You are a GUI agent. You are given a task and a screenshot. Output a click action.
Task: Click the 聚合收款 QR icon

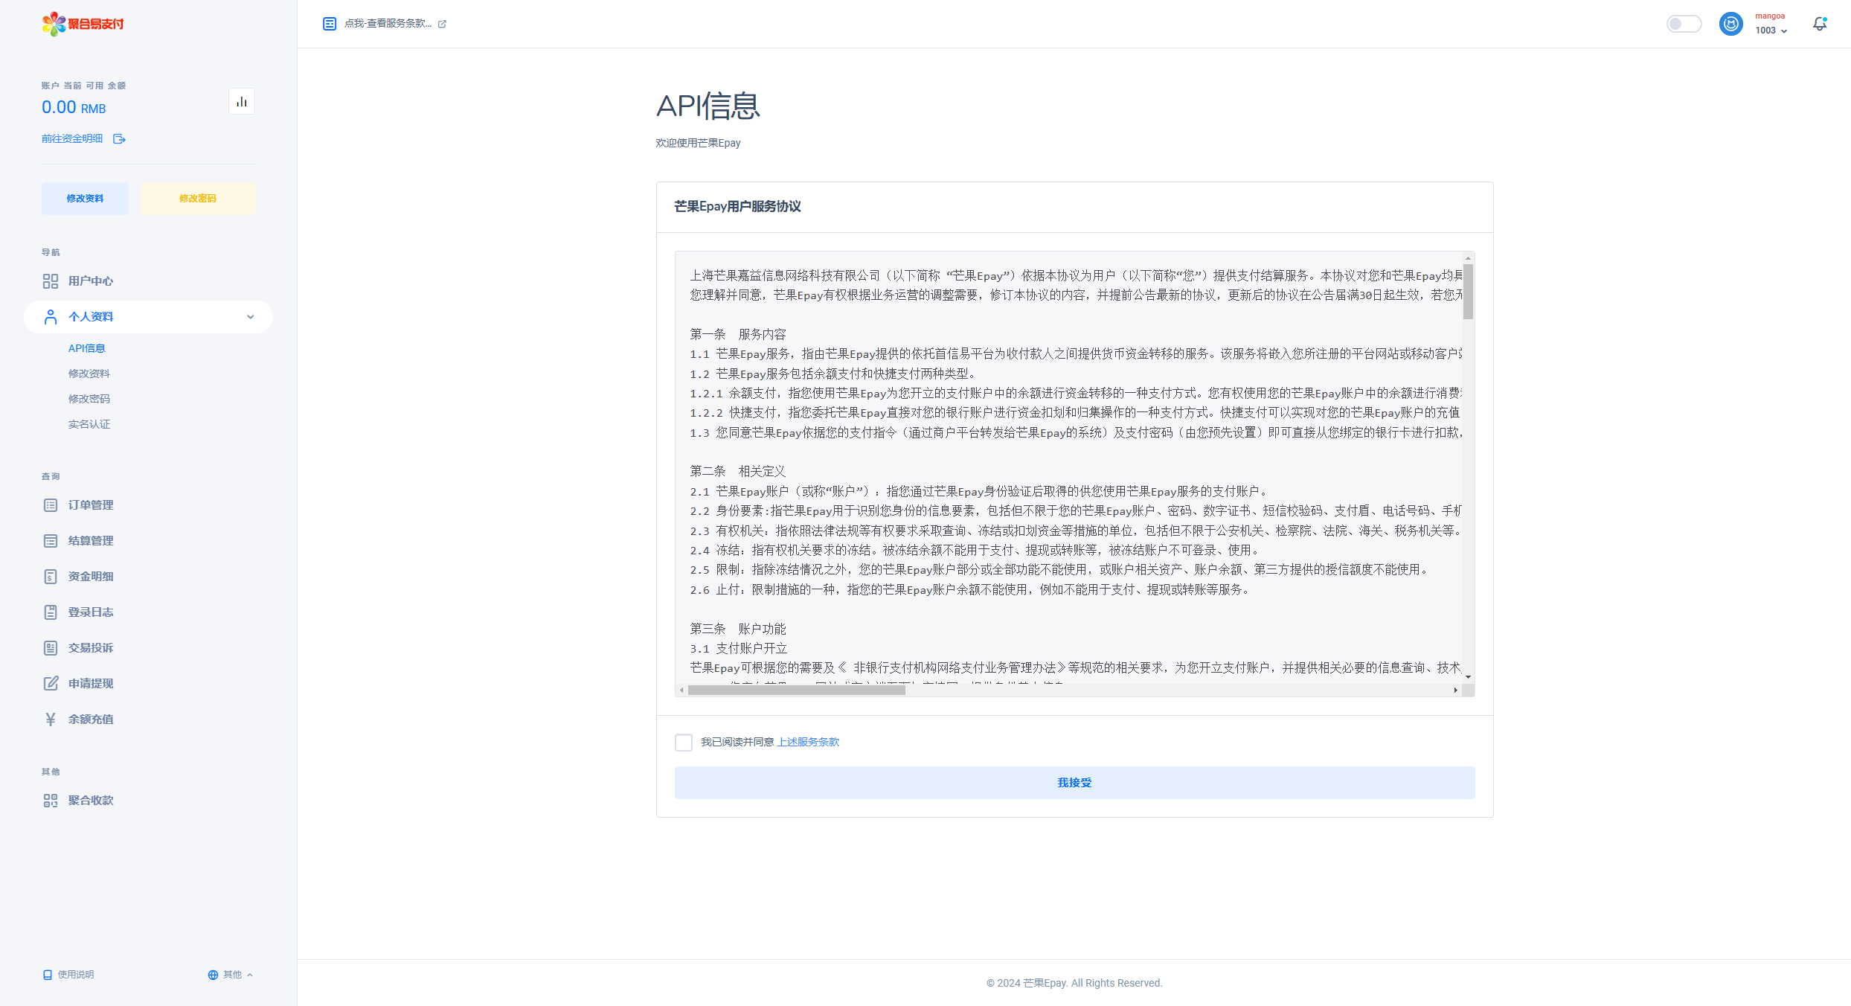coord(51,801)
